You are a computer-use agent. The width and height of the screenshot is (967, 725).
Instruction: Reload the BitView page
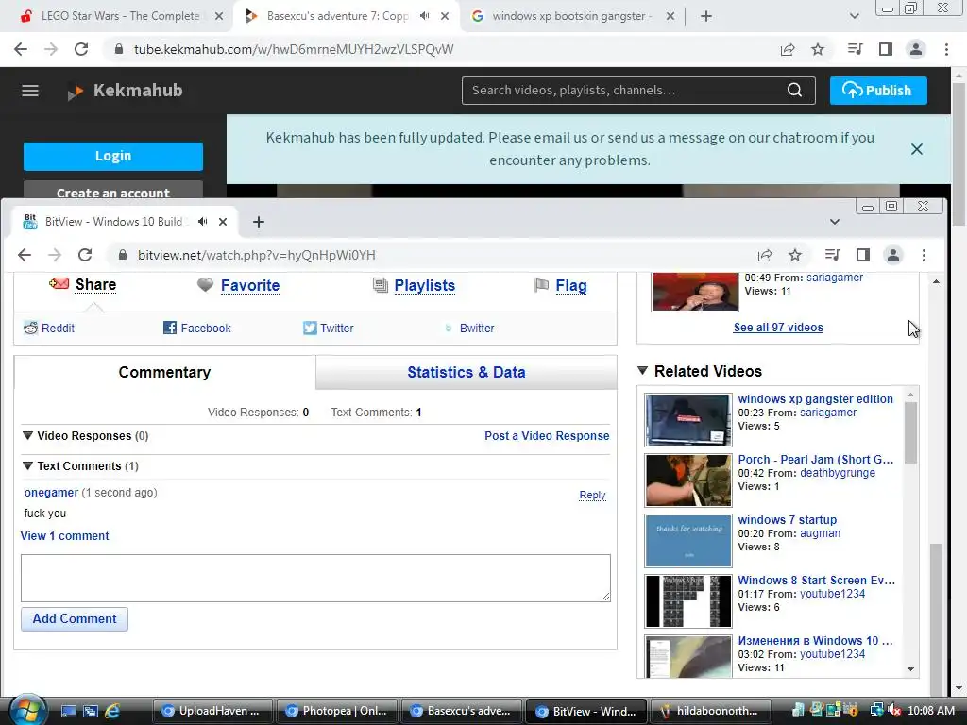(x=85, y=255)
